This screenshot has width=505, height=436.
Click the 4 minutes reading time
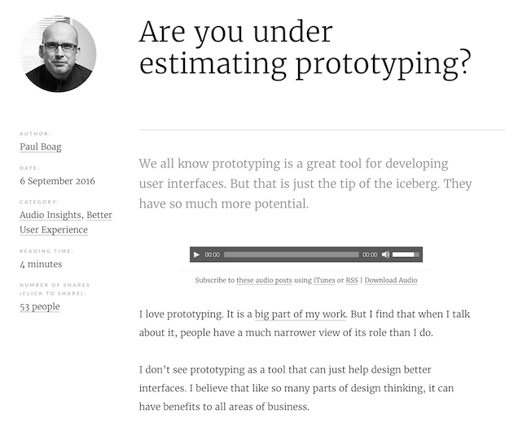(41, 264)
